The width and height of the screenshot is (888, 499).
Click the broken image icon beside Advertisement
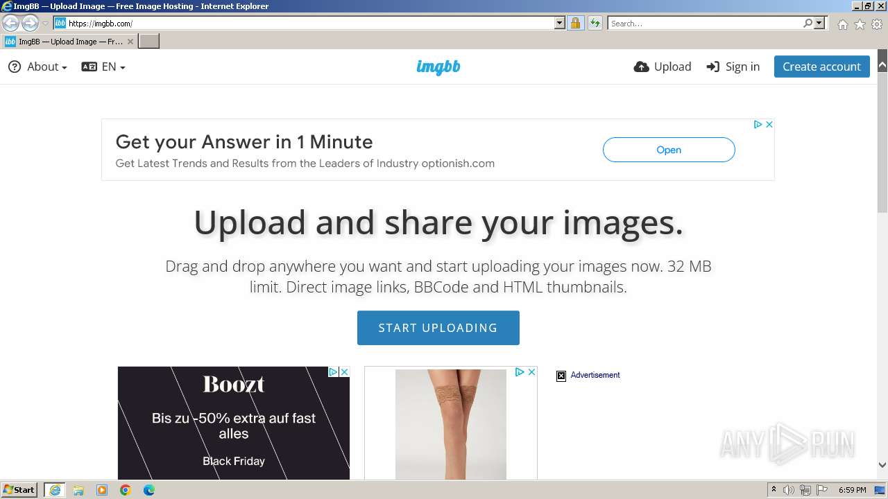pyautogui.click(x=561, y=376)
